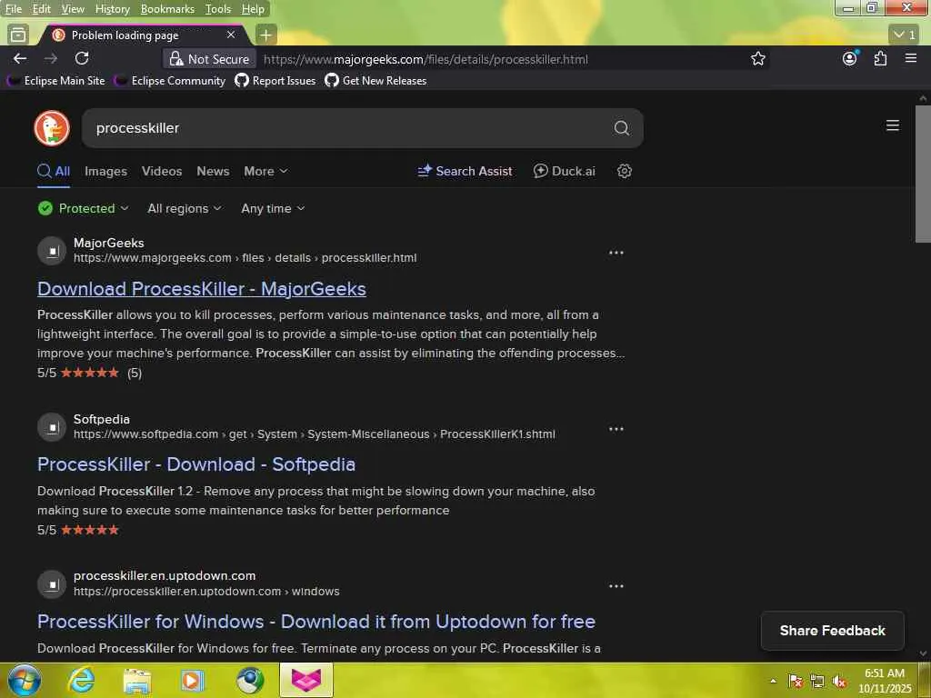Screen dimensions: 931x698
Task: Click the muted volume tray icon
Action: (839, 682)
